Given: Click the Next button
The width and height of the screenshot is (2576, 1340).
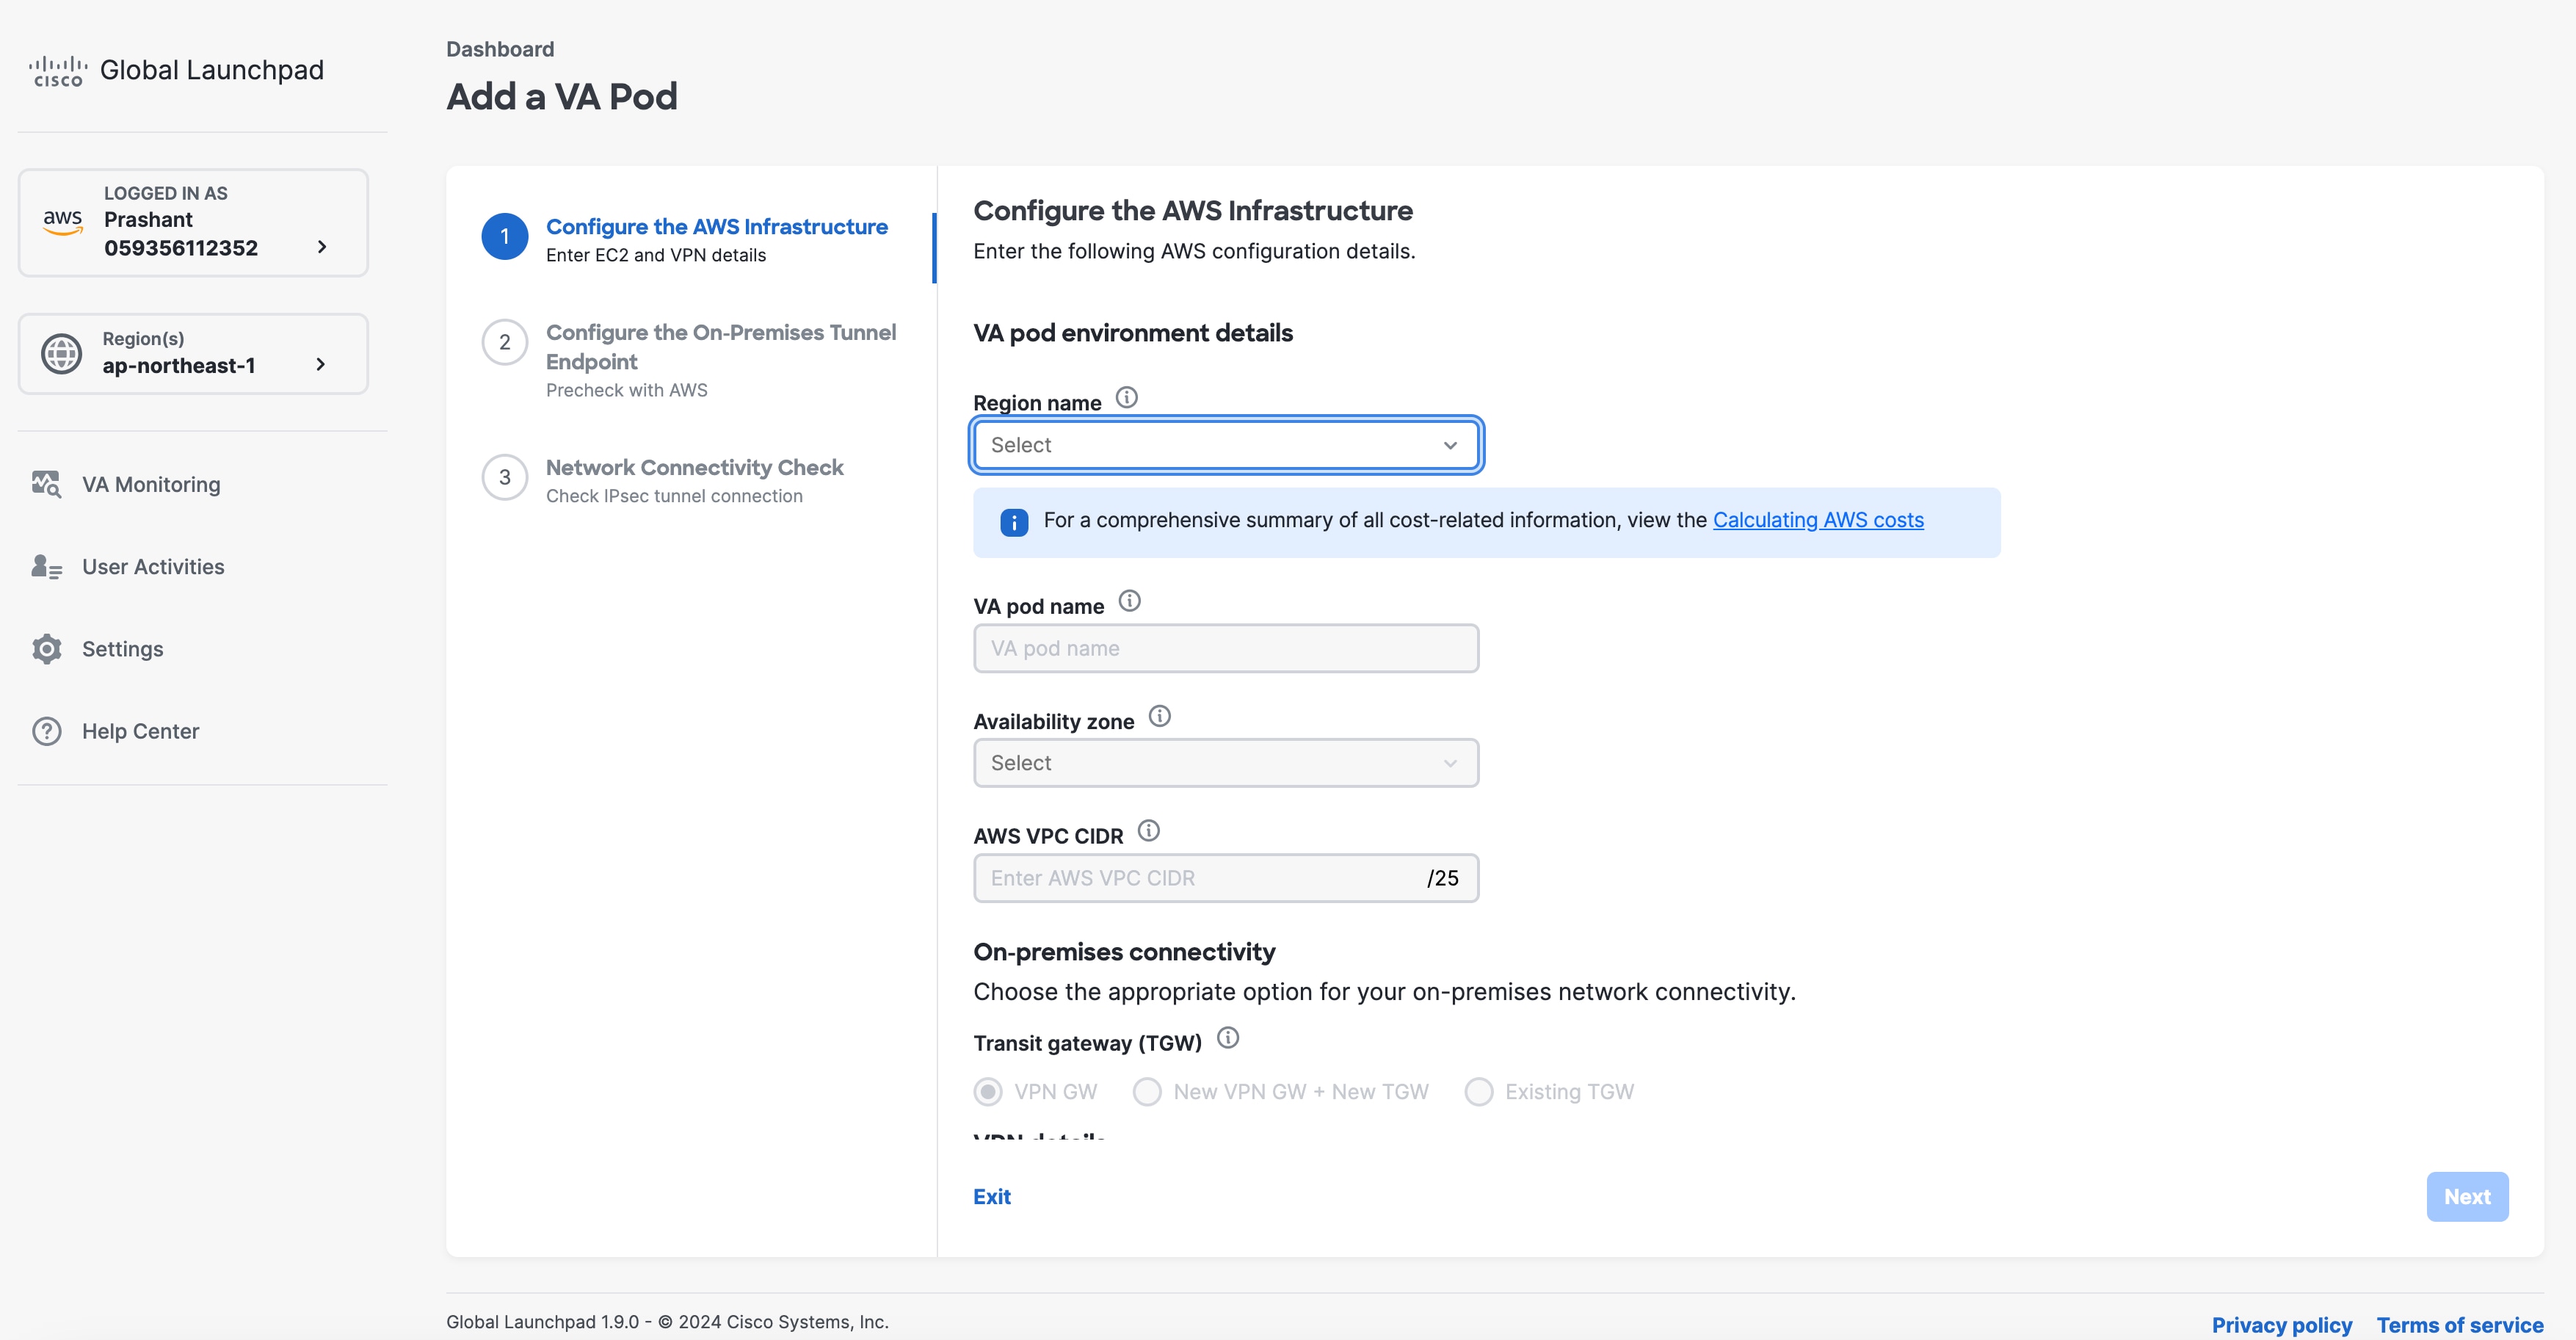Looking at the screenshot, I should coord(2466,1197).
